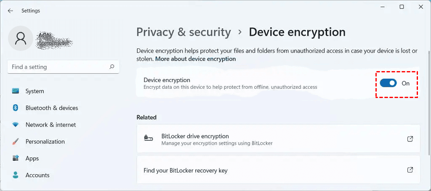Go back using the back arrow
Screen dimensions: 431x191
point(11,11)
